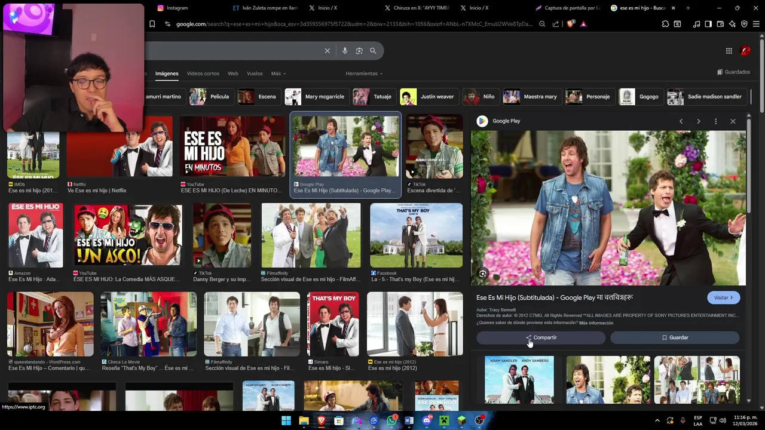Open Discord from the taskbar
Image resolution: width=765 pixels, height=430 pixels.
click(427, 420)
